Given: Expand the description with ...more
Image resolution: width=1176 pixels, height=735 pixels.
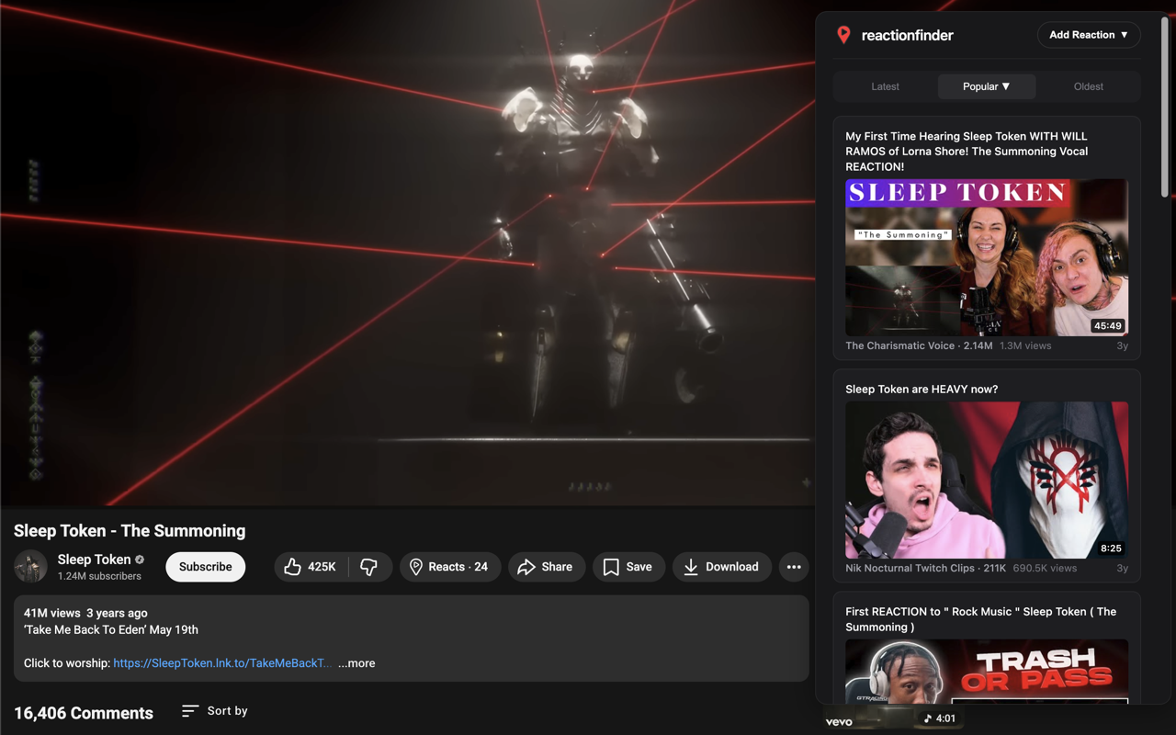Looking at the screenshot, I should 356,663.
